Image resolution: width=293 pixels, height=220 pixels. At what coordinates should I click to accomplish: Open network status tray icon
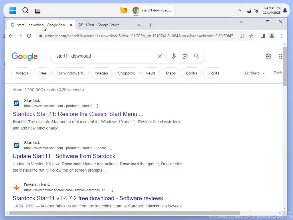pos(249,10)
